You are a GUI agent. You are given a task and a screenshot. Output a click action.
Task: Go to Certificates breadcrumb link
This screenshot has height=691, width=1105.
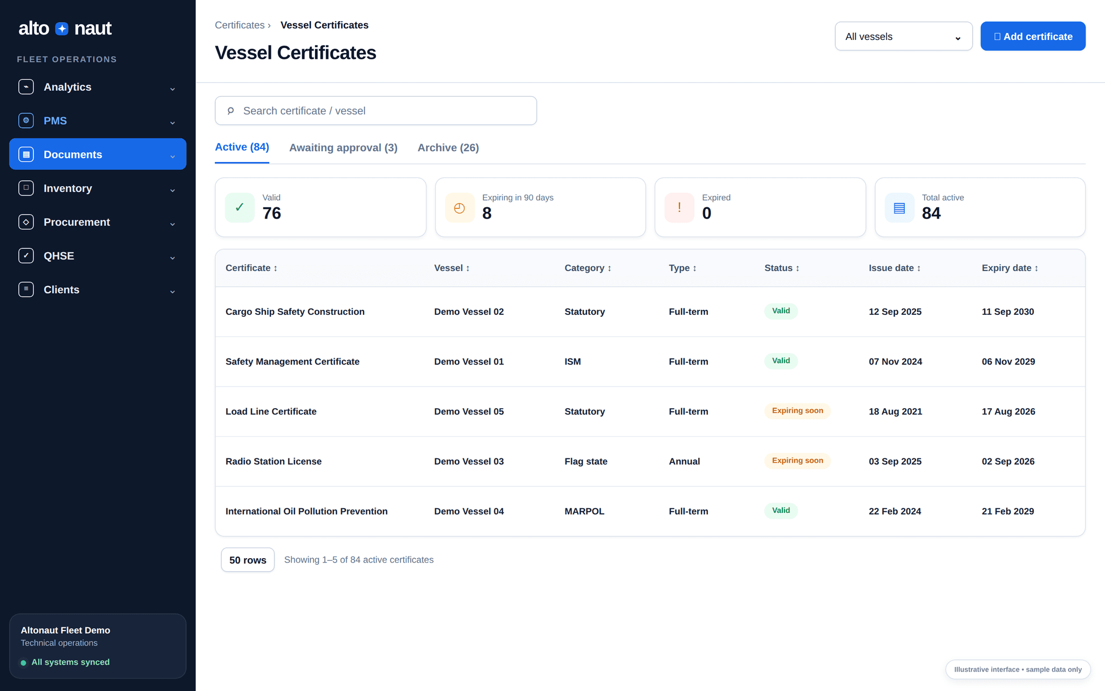240,25
